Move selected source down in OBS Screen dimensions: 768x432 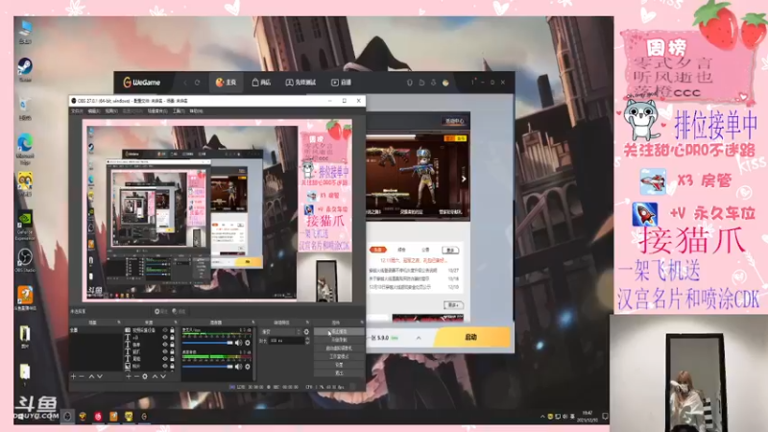tap(163, 376)
